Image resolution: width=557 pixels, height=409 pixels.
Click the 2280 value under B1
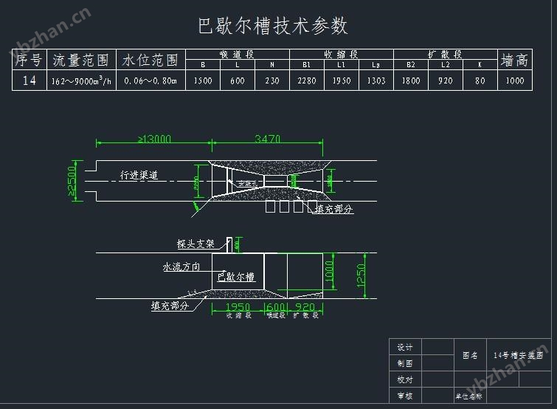(306, 81)
